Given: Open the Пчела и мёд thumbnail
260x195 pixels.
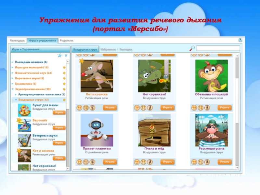Looking at the screenshot, I should [x=154, y=130].
